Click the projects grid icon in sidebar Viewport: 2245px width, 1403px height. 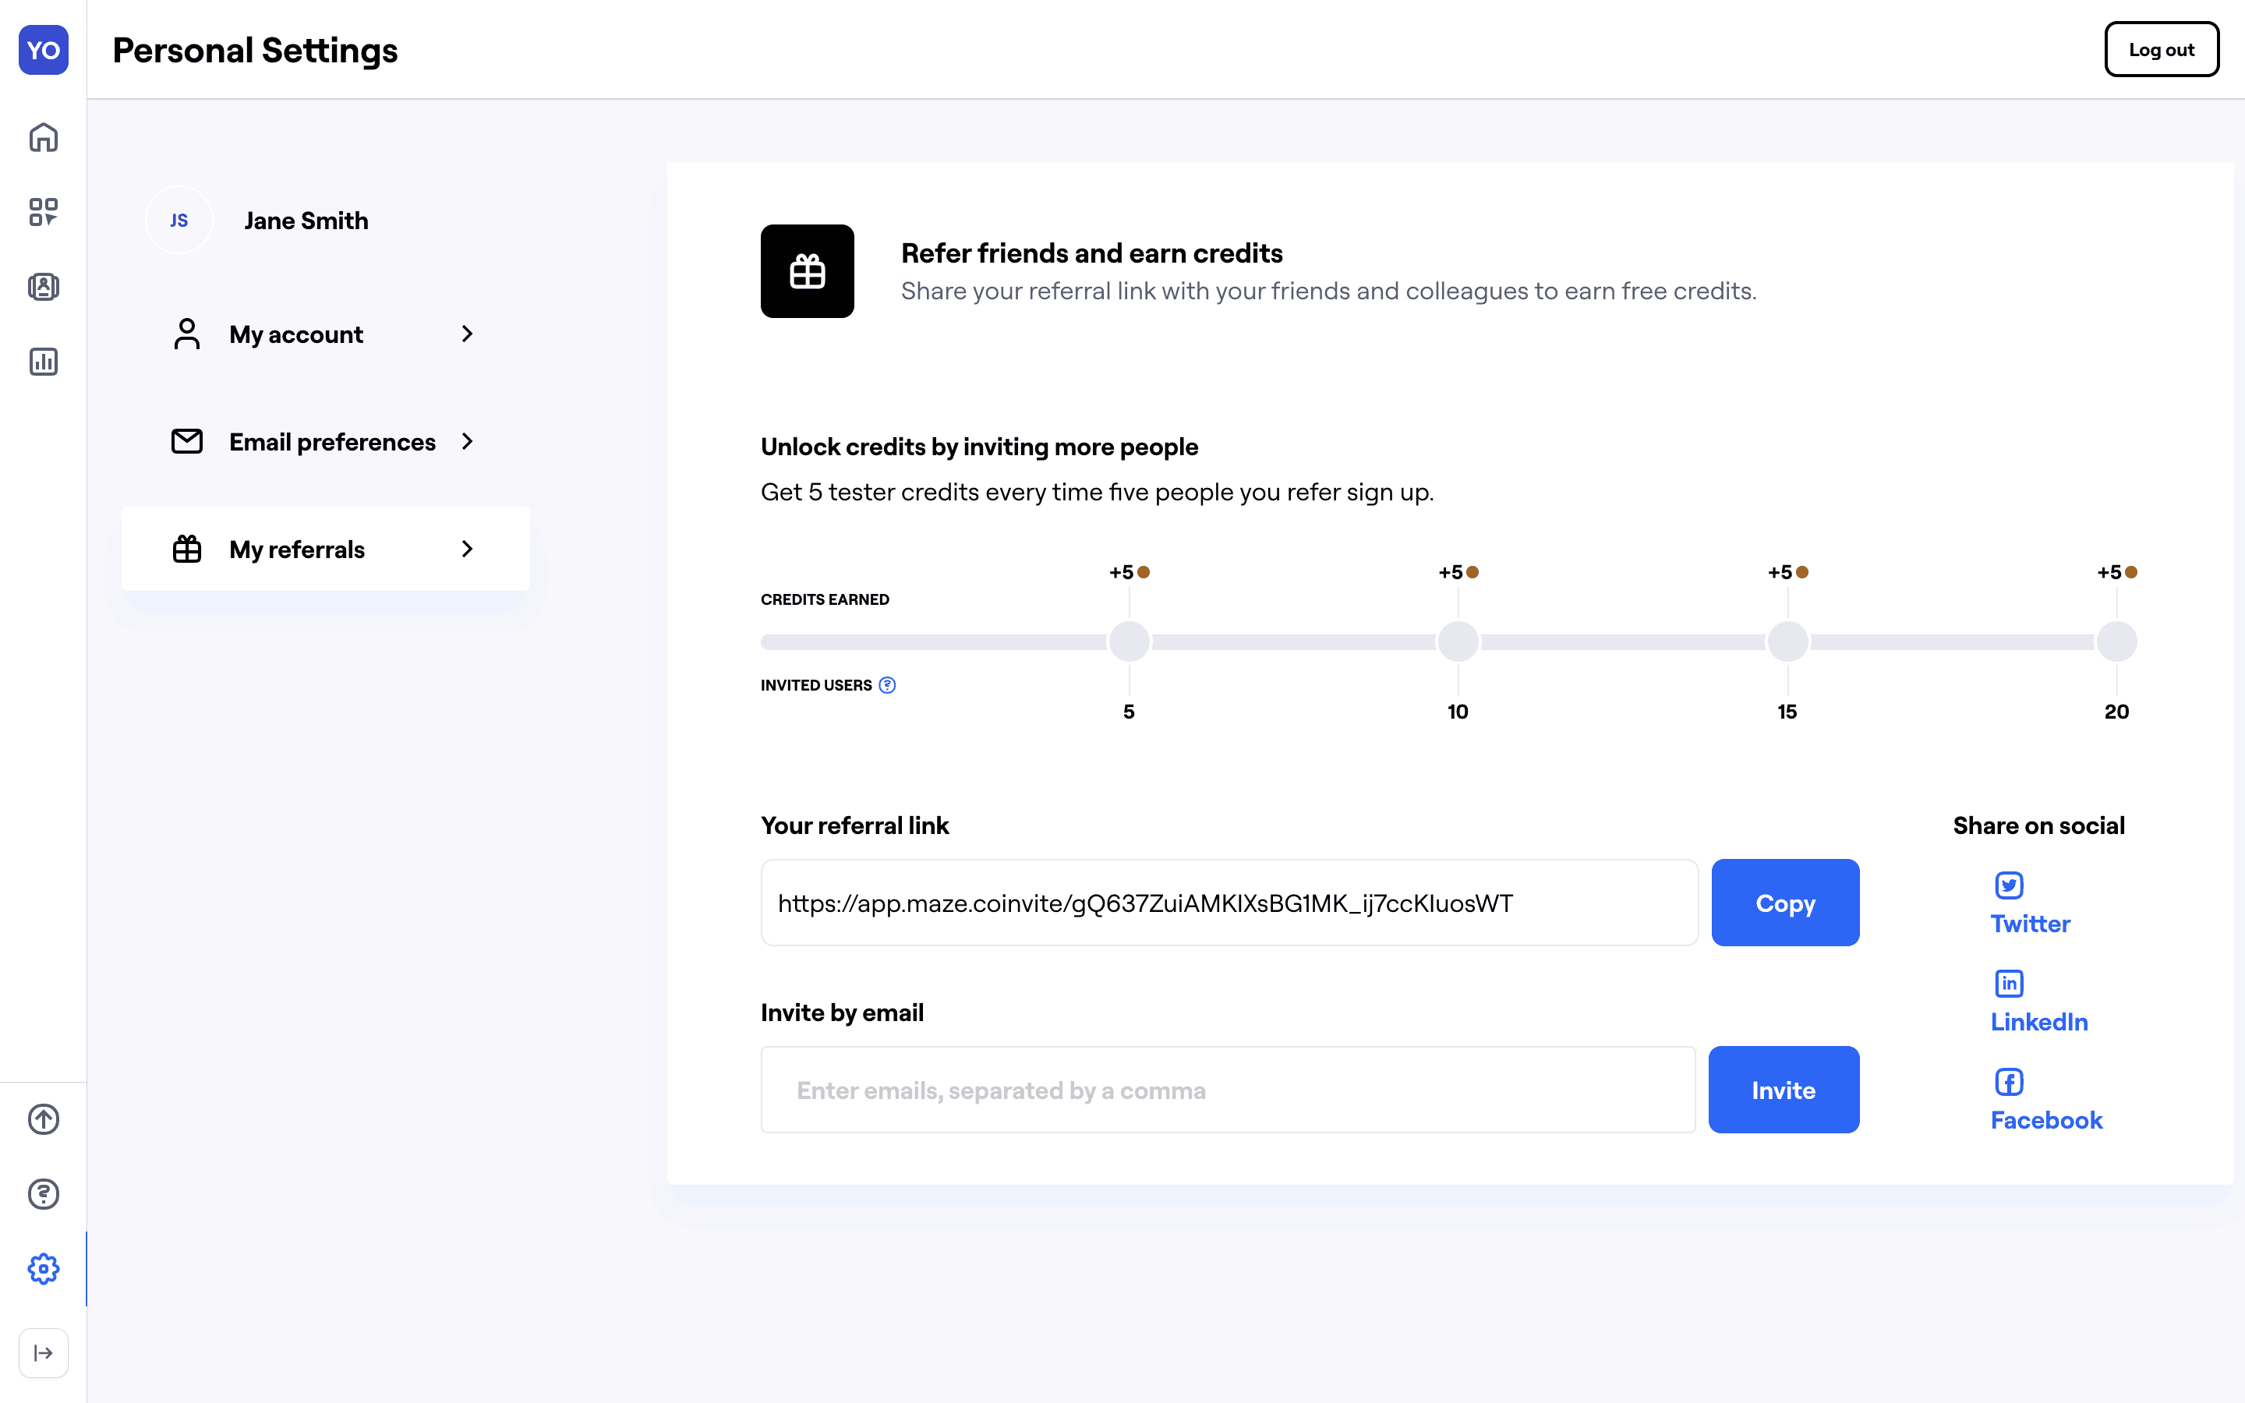44,211
